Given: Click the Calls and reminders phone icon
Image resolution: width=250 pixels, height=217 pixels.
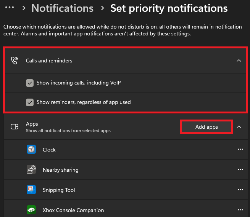Looking at the screenshot, I should (x=15, y=61).
